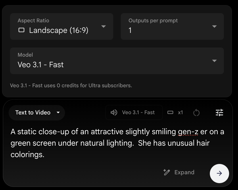Submit prompt with the arrow button
238x190 pixels.
(x=219, y=173)
